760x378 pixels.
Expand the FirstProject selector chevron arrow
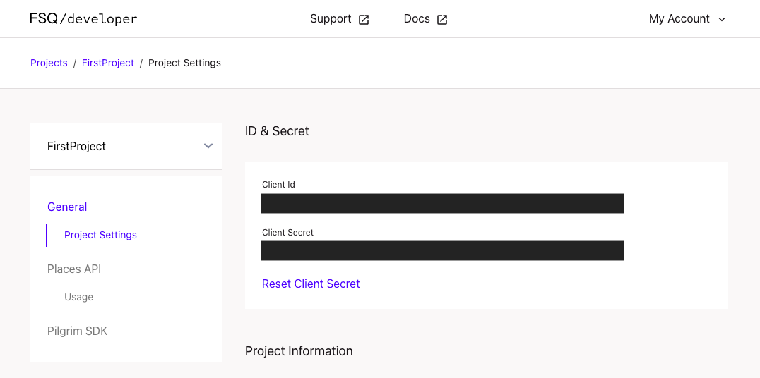pyautogui.click(x=208, y=146)
